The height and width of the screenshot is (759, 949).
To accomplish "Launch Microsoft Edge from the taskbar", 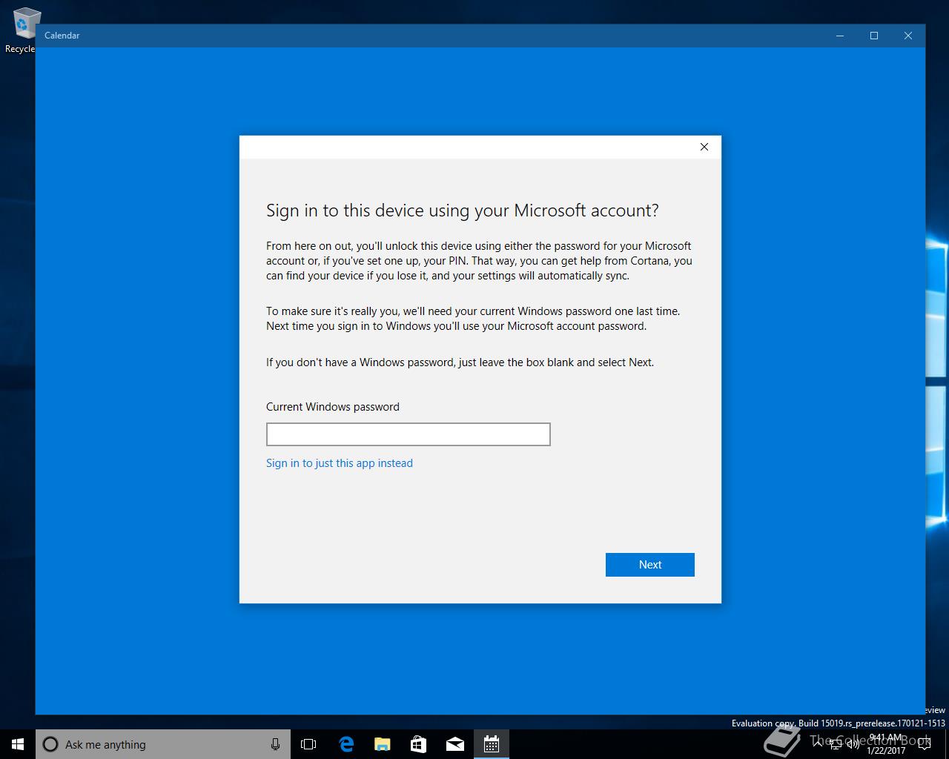I will coord(346,744).
